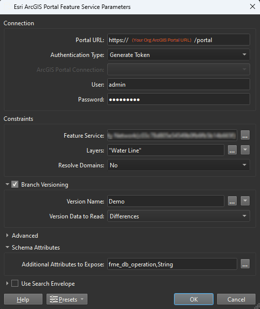Screen dimensions: 260x309
Task: Expand the Advanced section
Action: [x=7, y=235]
